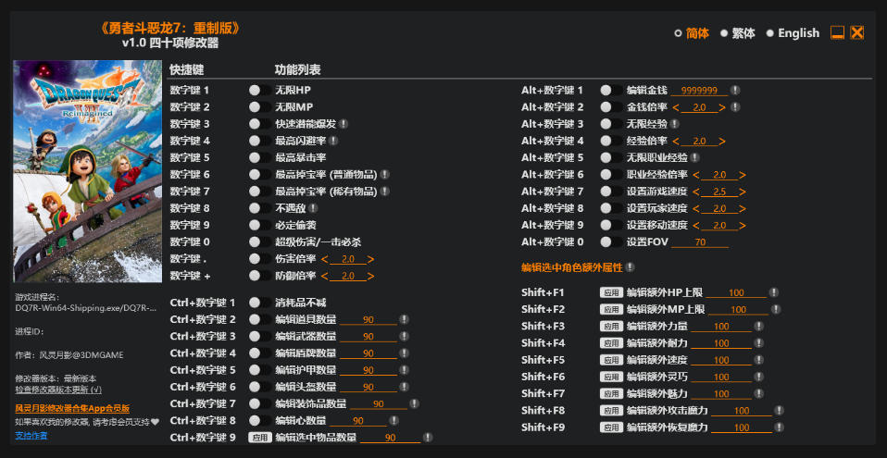
Task: Toggle 编辑武器数量 switch
Action: point(259,337)
